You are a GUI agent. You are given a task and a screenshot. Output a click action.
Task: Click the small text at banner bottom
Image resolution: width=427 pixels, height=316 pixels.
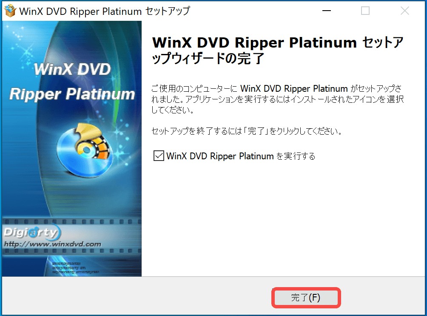75,268
